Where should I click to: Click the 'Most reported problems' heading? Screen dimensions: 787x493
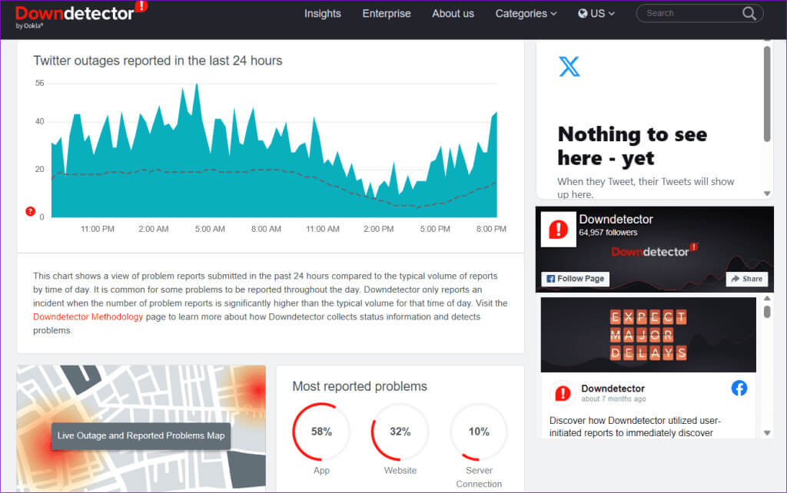(360, 386)
